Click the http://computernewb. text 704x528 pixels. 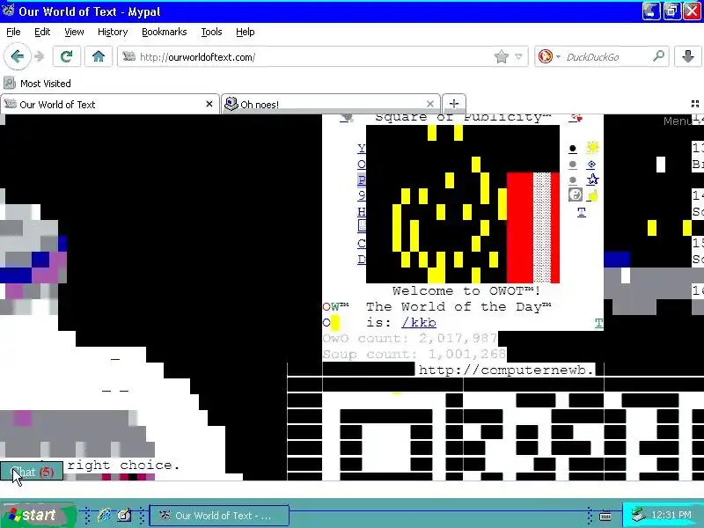[x=506, y=370]
